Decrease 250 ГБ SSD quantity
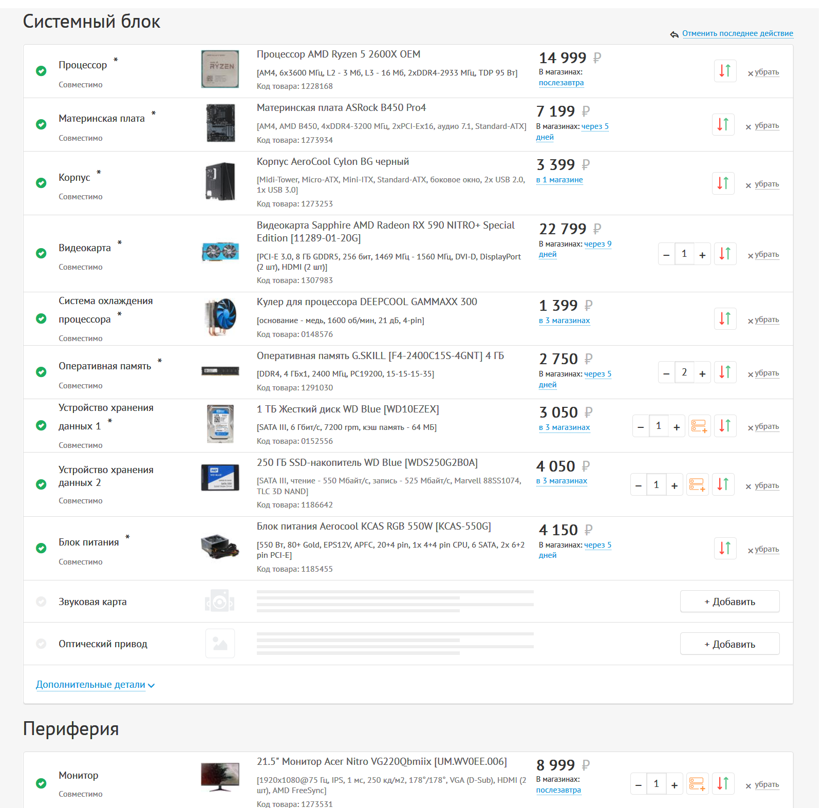The image size is (823, 808). pos(639,485)
